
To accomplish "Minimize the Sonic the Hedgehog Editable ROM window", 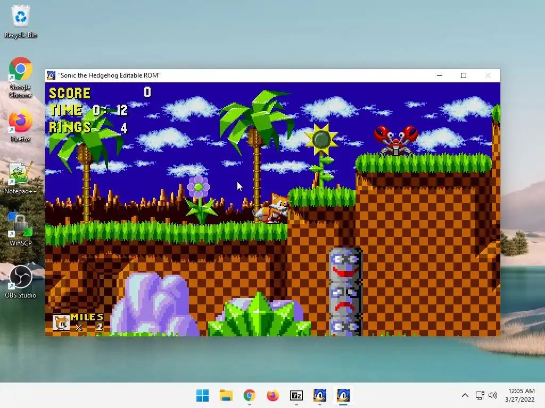I will [x=440, y=75].
